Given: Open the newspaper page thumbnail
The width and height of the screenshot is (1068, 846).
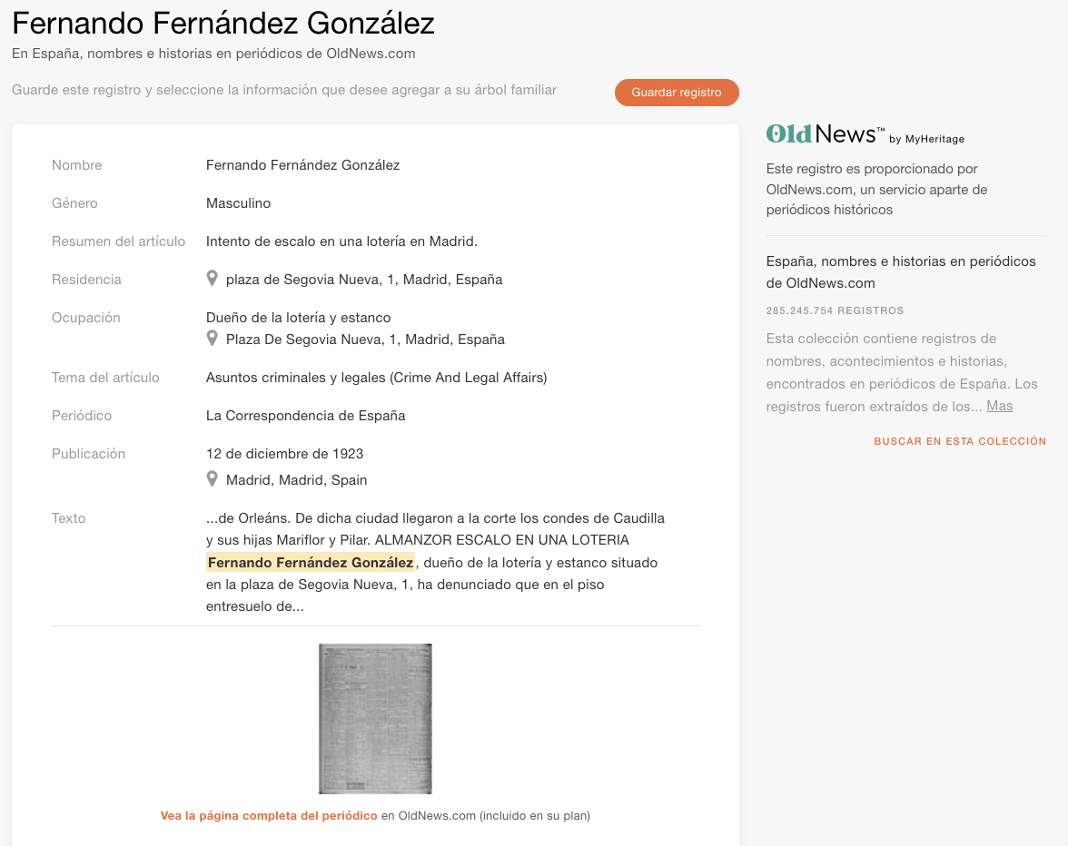Looking at the screenshot, I should (375, 718).
